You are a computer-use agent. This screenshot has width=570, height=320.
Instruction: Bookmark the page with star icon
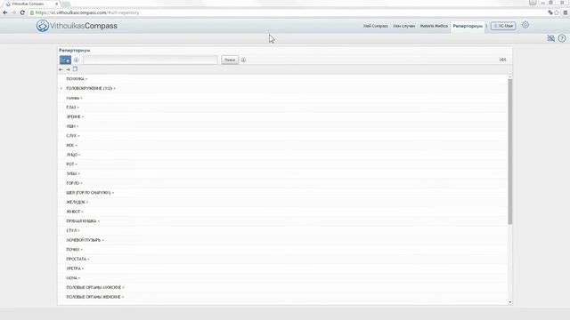tap(557, 12)
